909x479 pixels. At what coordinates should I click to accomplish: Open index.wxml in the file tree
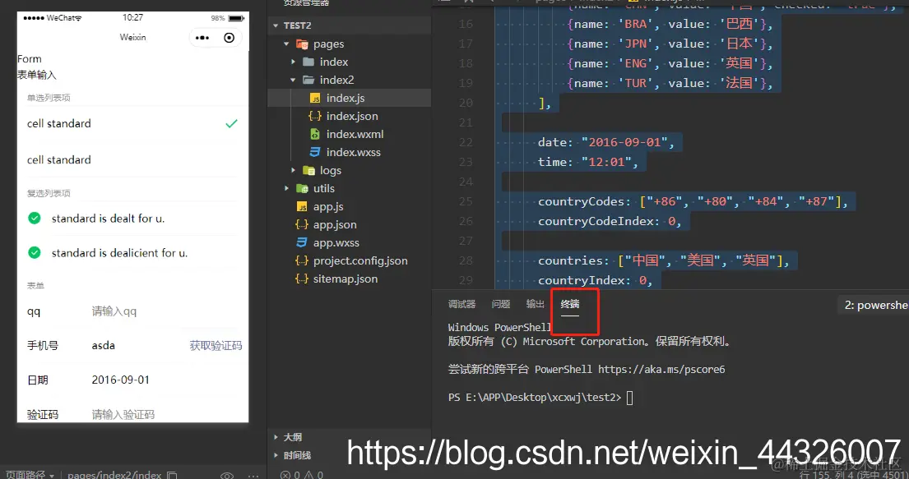click(355, 135)
